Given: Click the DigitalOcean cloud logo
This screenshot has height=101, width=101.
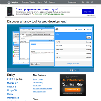Looking at the screenshot, I should (x=67, y=77).
